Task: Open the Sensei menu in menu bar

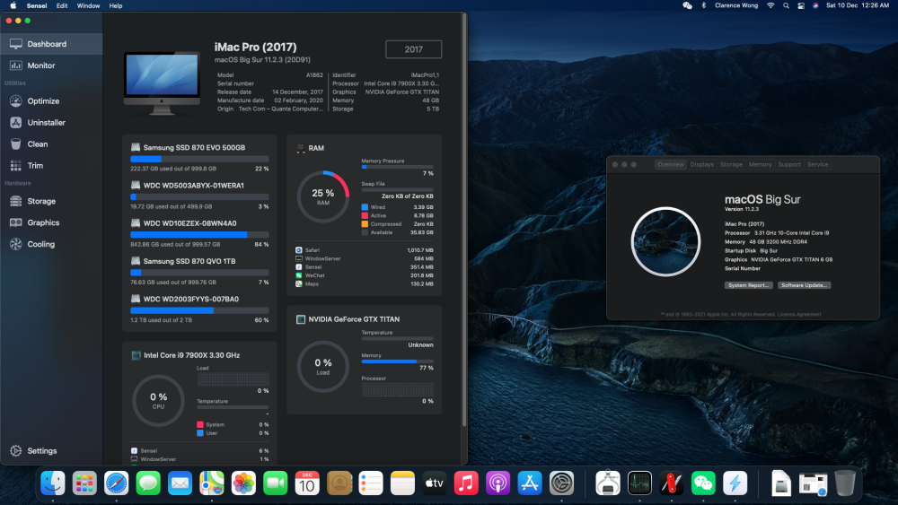Action: pos(37,5)
